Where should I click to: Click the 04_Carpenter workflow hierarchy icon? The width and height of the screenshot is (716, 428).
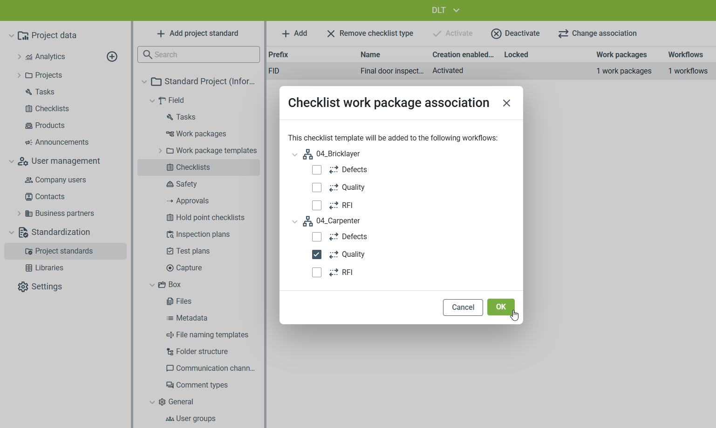308,221
